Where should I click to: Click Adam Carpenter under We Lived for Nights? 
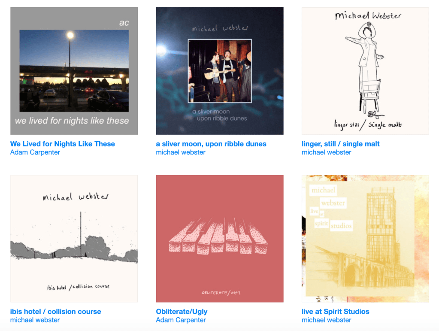pyautogui.click(x=35, y=152)
